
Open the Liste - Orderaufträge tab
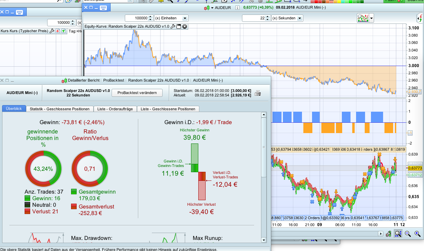[115, 109]
